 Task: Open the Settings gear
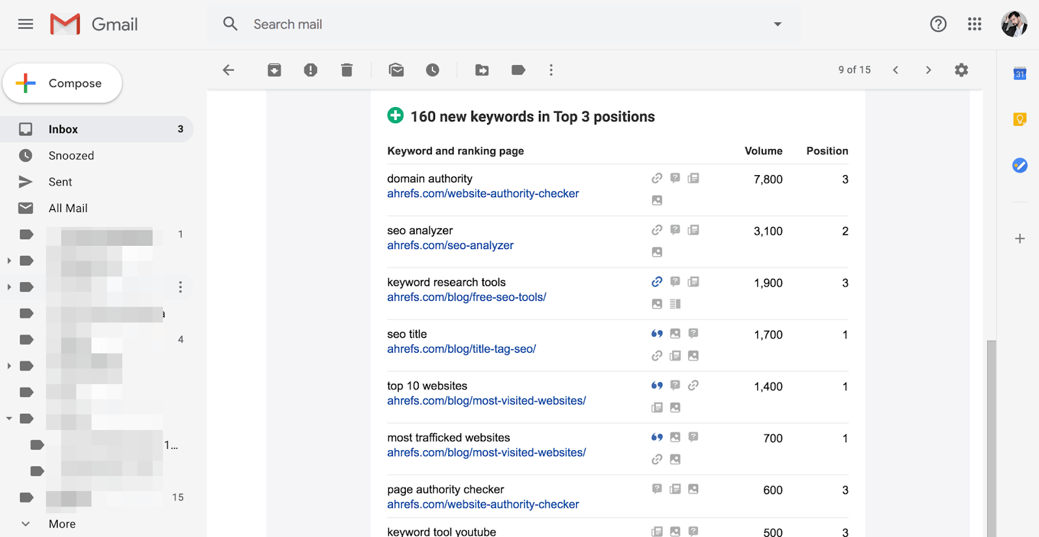961,70
